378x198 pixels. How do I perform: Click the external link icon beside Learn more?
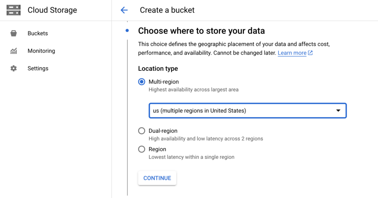tap(310, 53)
